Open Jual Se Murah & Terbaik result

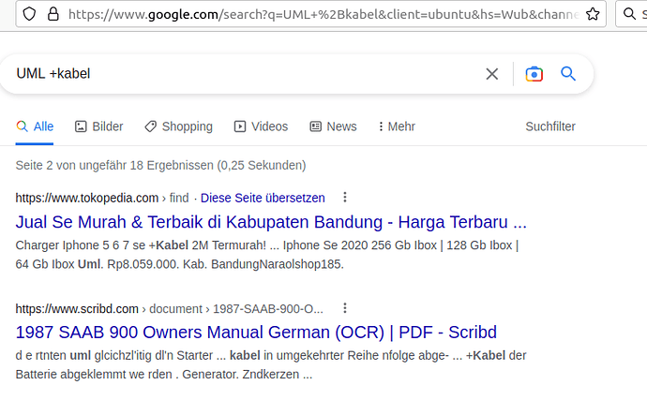coord(271,222)
